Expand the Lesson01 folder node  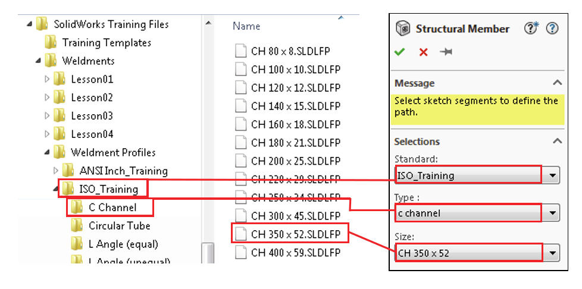47,79
